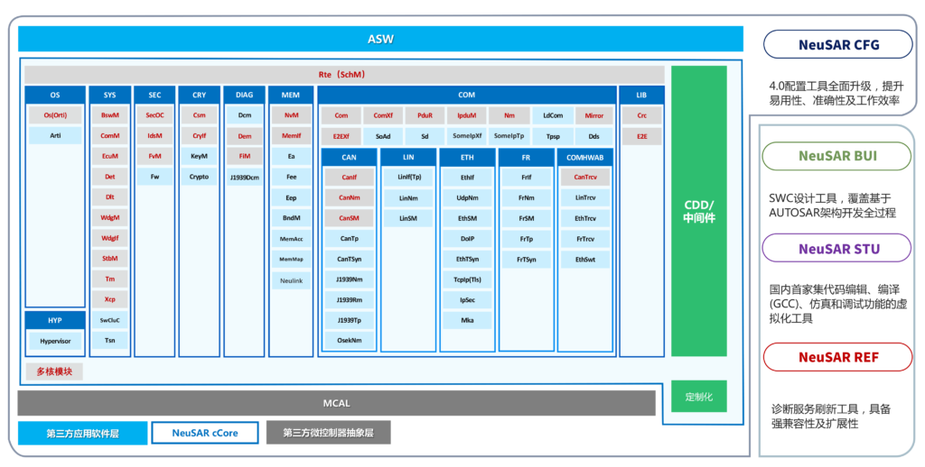This screenshot has height=467, width=925.
Task: Click the MCAL gray bar
Action: (336, 403)
